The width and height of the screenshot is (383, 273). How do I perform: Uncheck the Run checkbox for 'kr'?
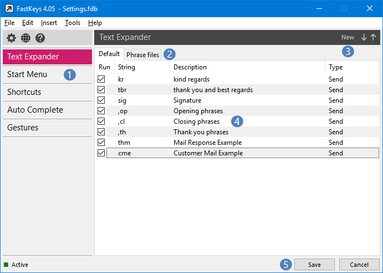101,79
